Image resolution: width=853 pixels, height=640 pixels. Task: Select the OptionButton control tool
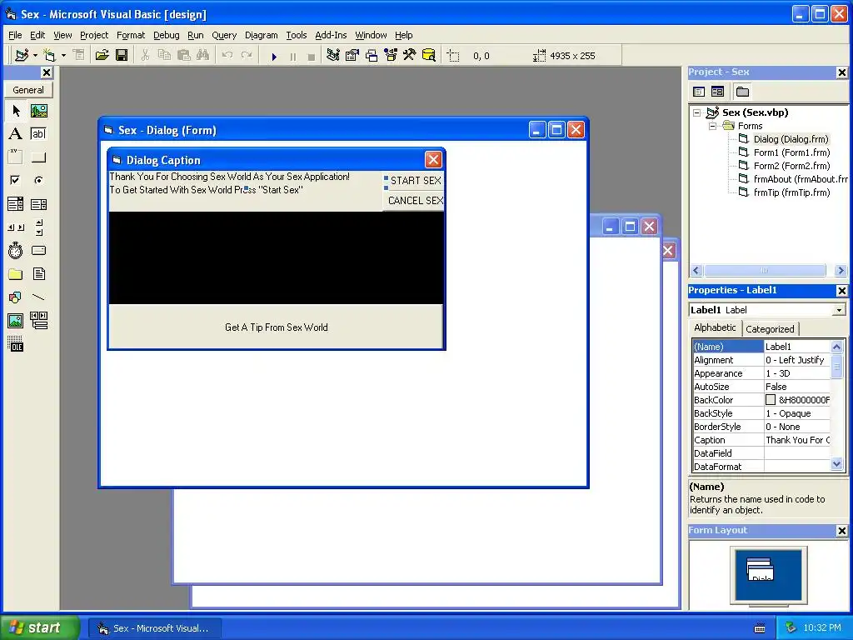coord(38,180)
